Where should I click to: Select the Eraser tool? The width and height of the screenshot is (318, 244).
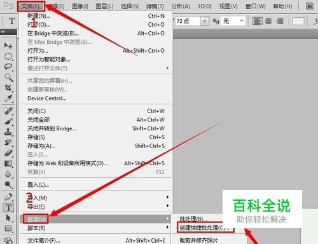[8, 153]
